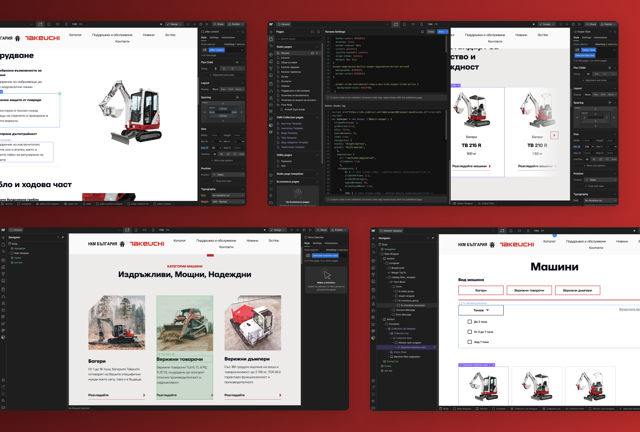Open comments icon in the pillar-content window top bar
The image size is (640, 432).
(x=201, y=24)
